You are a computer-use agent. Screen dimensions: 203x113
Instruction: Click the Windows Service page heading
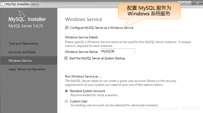pos(84,19)
